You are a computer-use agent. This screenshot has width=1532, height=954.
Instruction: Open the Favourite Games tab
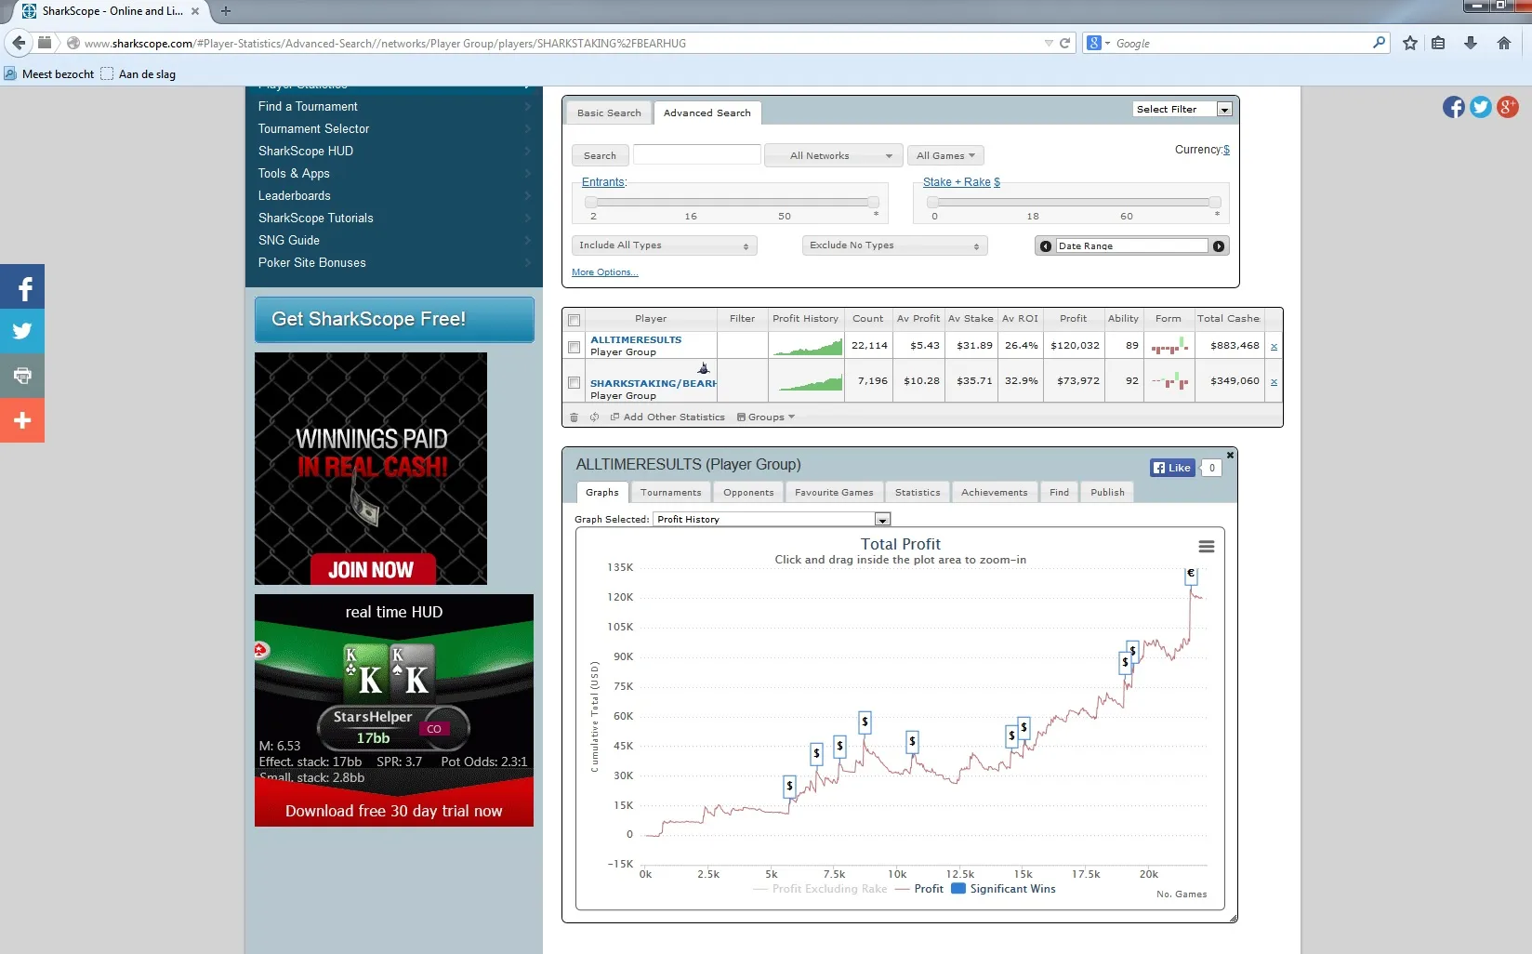tap(834, 492)
